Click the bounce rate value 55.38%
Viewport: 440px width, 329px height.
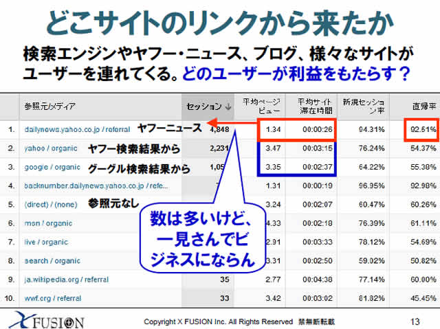click(423, 167)
